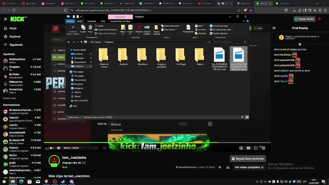
Task: Open Steam from the taskbar
Action: pyautogui.click(x=63, y=182)
